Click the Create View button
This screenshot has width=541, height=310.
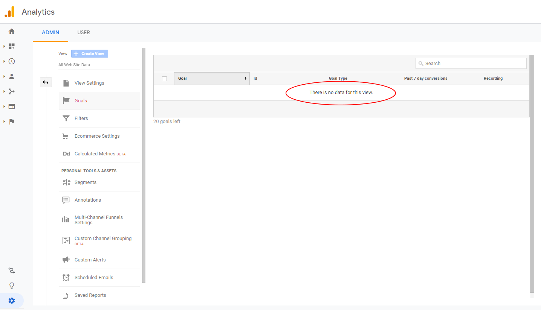tap(90, 53)
